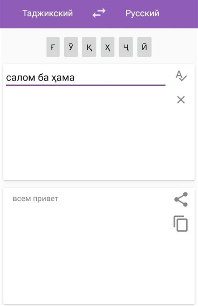This screenshot has height=306, width=198.
Task: Open the Таджикский source language selector
Action: click(x=48, y=13)
